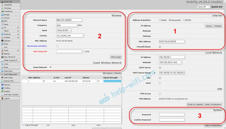Toggle the DHCP Server checkbox
This screenshot has height=129, width=226.
160,67
